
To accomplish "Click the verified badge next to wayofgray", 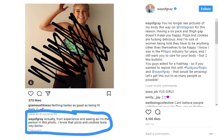I will click(x=175, y=9).
